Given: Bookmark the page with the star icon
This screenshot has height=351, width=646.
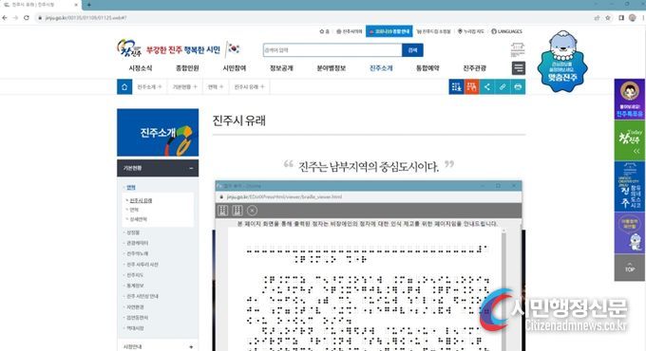Looking at the screenshot, I should pos(608,18).
